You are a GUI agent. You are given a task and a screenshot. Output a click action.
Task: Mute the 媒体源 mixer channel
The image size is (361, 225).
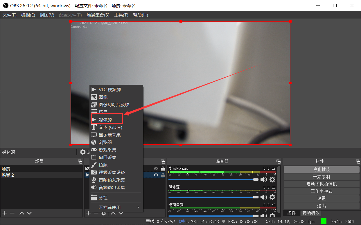click(263, 197)
